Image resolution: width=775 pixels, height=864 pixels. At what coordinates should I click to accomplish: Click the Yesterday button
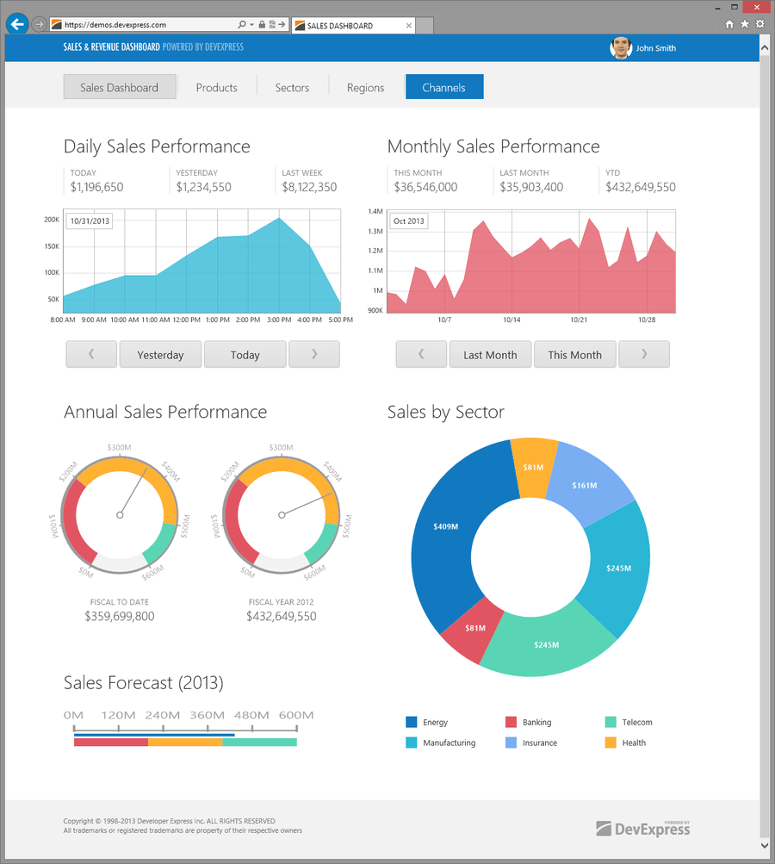[x=160, y=354]
